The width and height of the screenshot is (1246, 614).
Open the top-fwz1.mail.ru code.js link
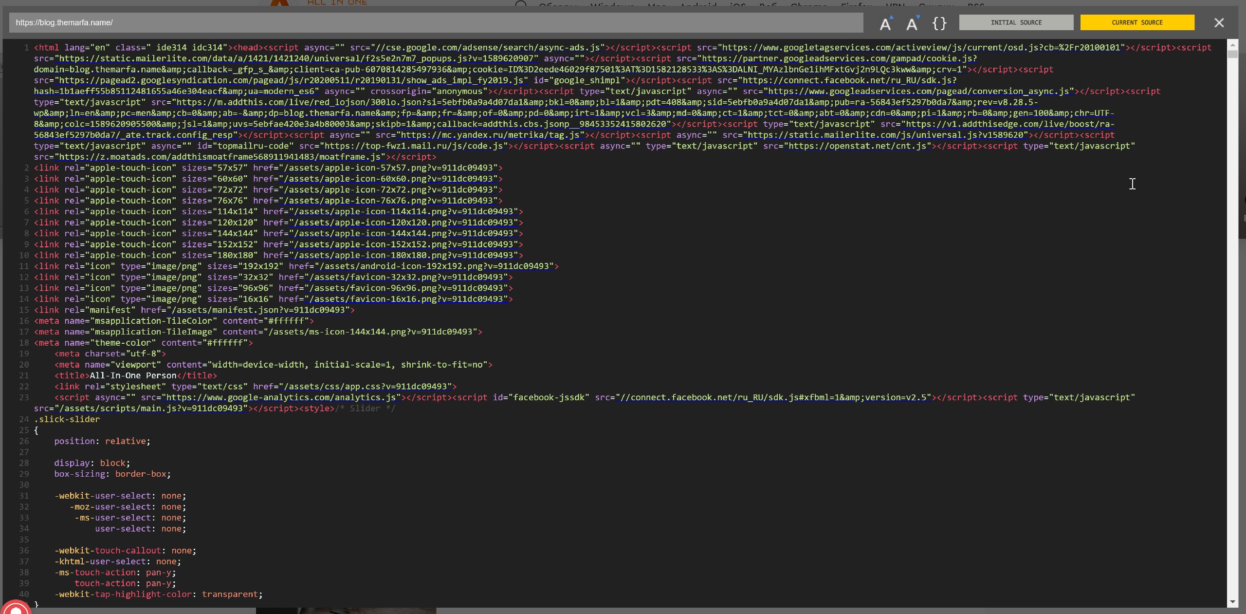(414, 146)
